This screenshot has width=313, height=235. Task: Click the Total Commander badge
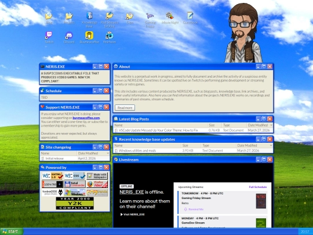[75, 184]
